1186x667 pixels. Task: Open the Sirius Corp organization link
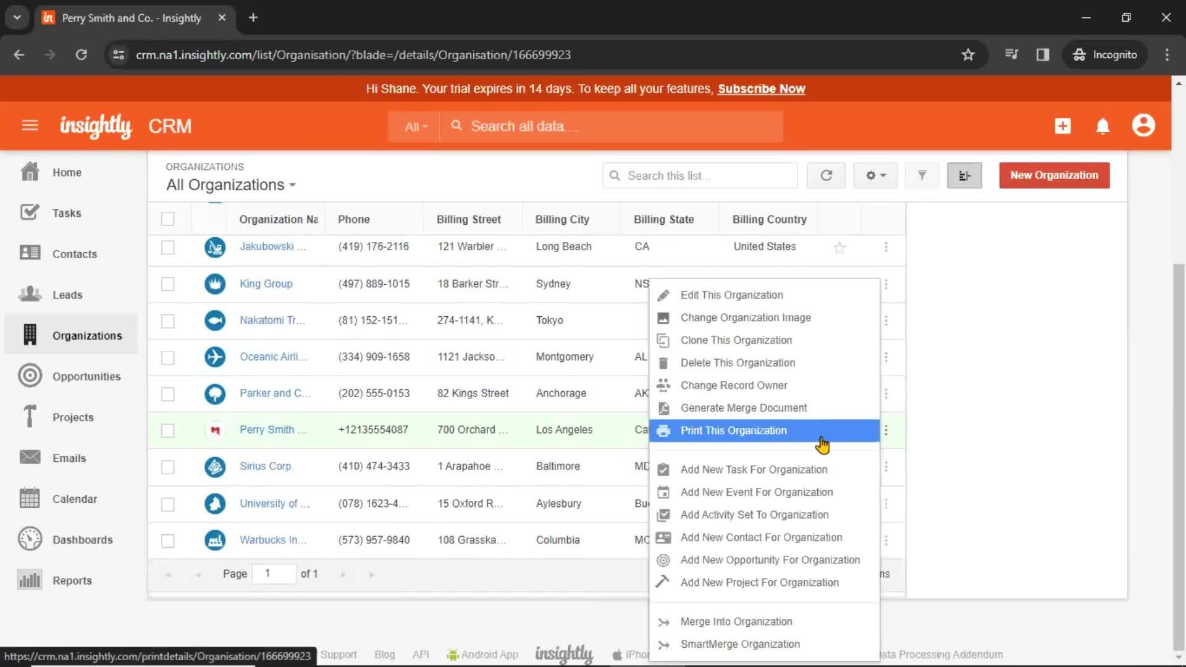(x=266, y=466)
